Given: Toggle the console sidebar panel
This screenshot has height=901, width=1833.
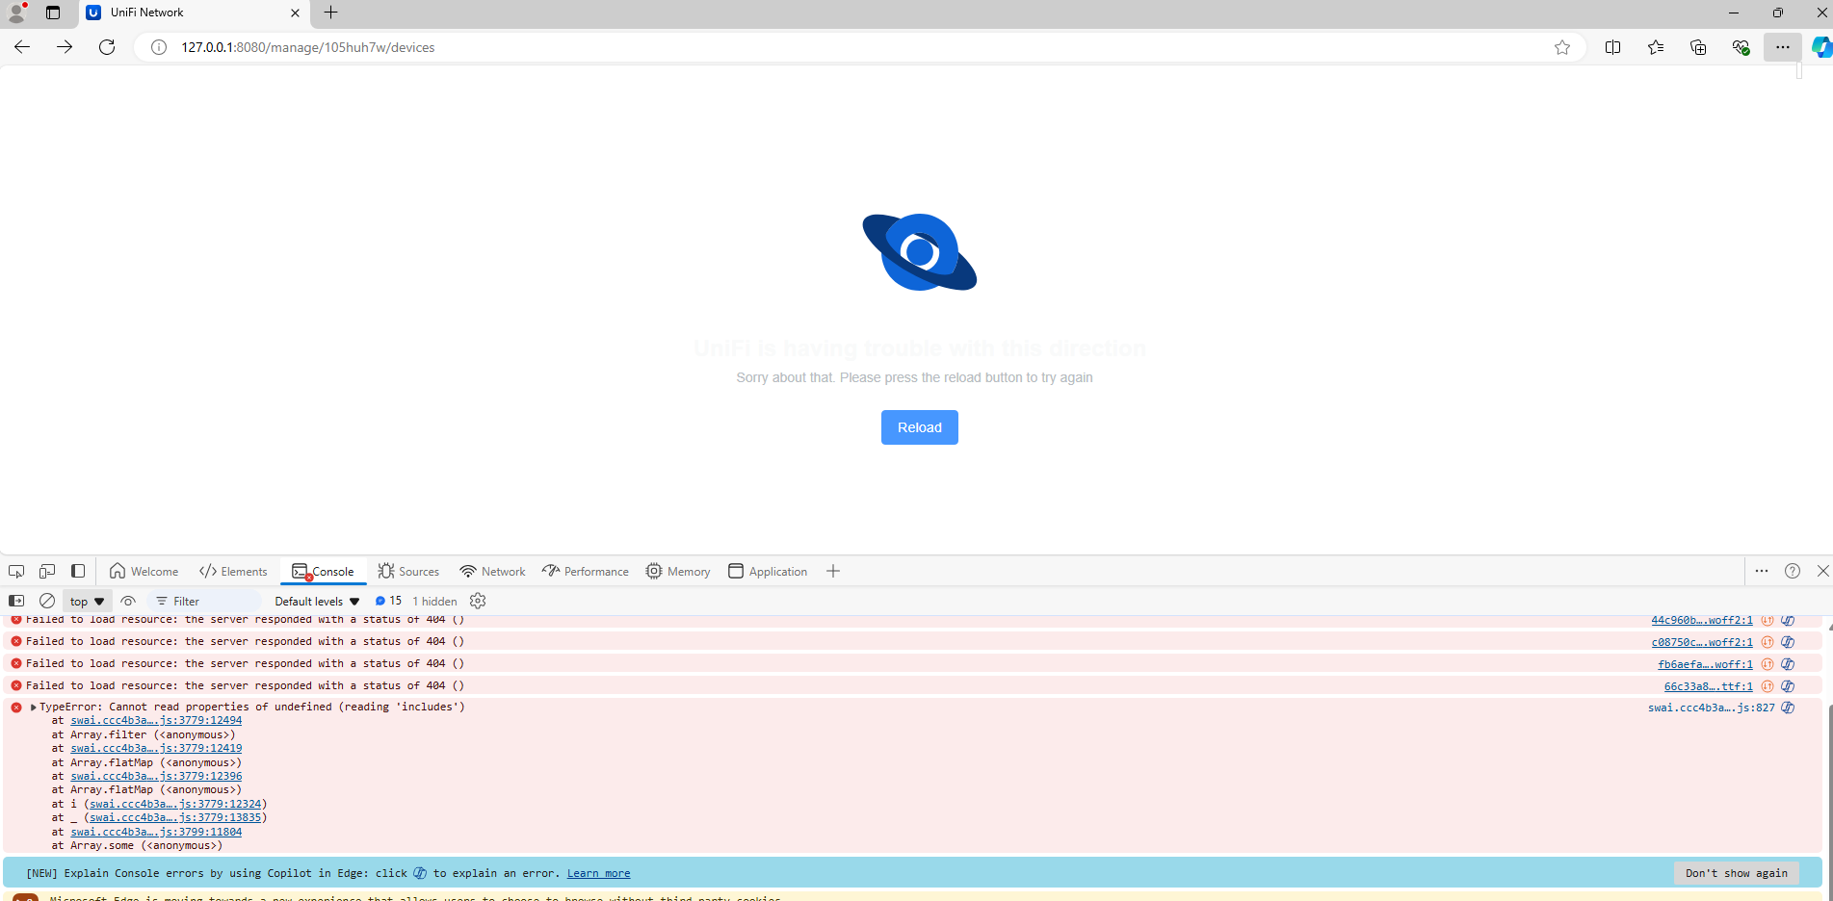Looking at the screenshot, I should point(16,601).
